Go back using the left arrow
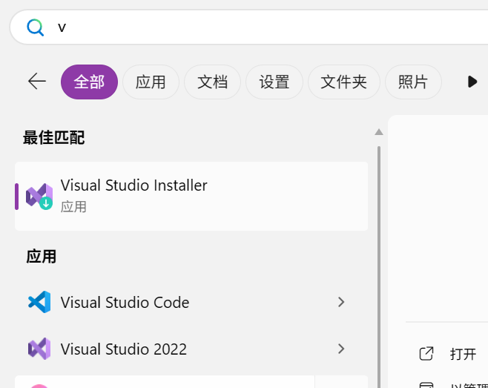This screenshot has height=388, width=488. point(37,82)
